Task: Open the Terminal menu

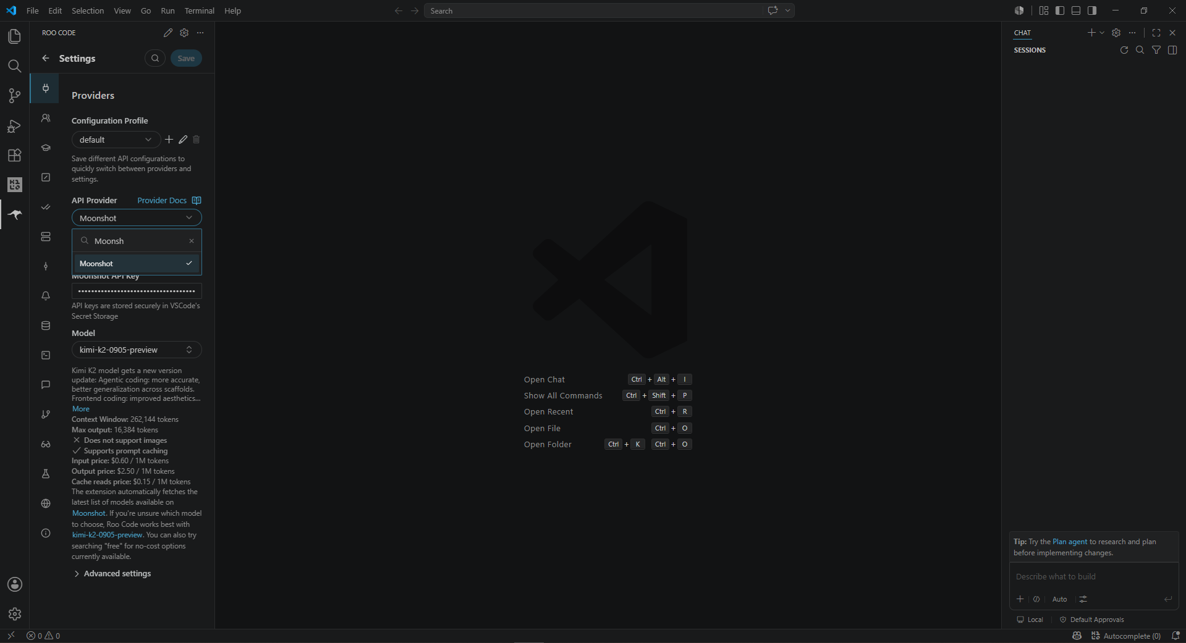Action: coord(200,11)
